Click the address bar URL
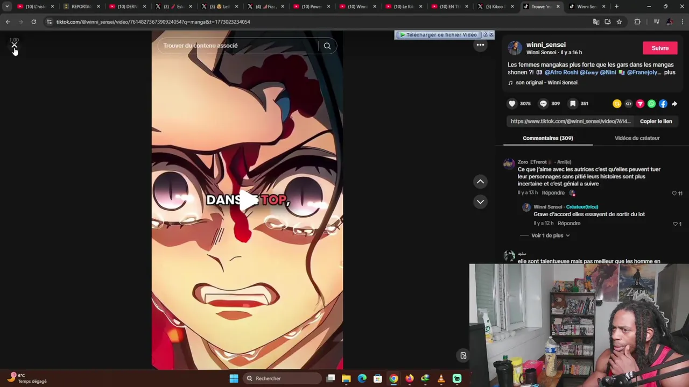Viewport: 689px width, 387px height. tap(153, 21)
